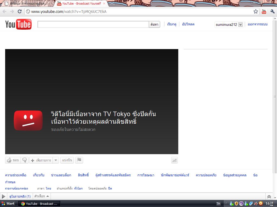This screenshot has width=277, height=207.
Task: Click the TH language indicator
Action: click(218, 204)
